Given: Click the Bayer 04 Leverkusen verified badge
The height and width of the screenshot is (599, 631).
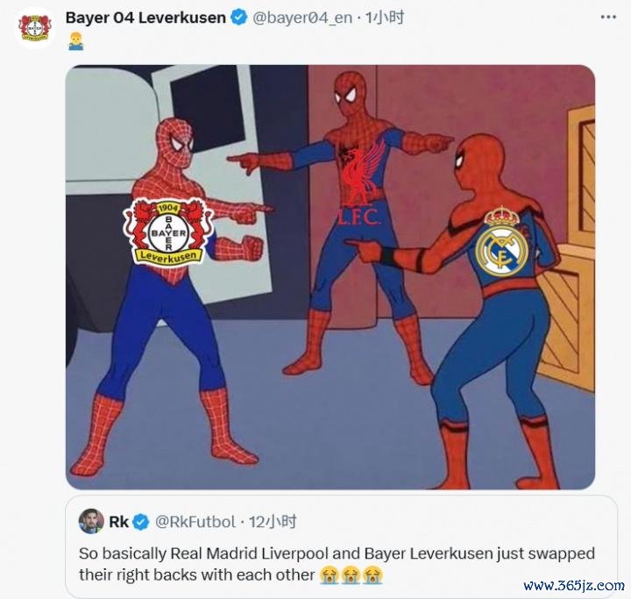Looking at the screenshot, I should 239,18.
